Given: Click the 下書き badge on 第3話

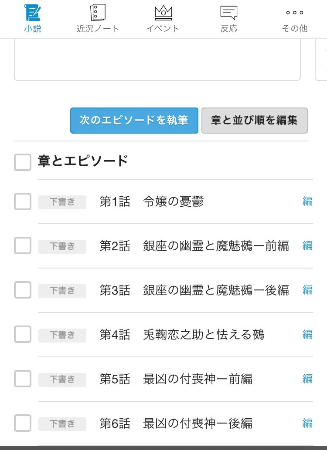Looking at the screenshot, I should click(x=62, y=290).
